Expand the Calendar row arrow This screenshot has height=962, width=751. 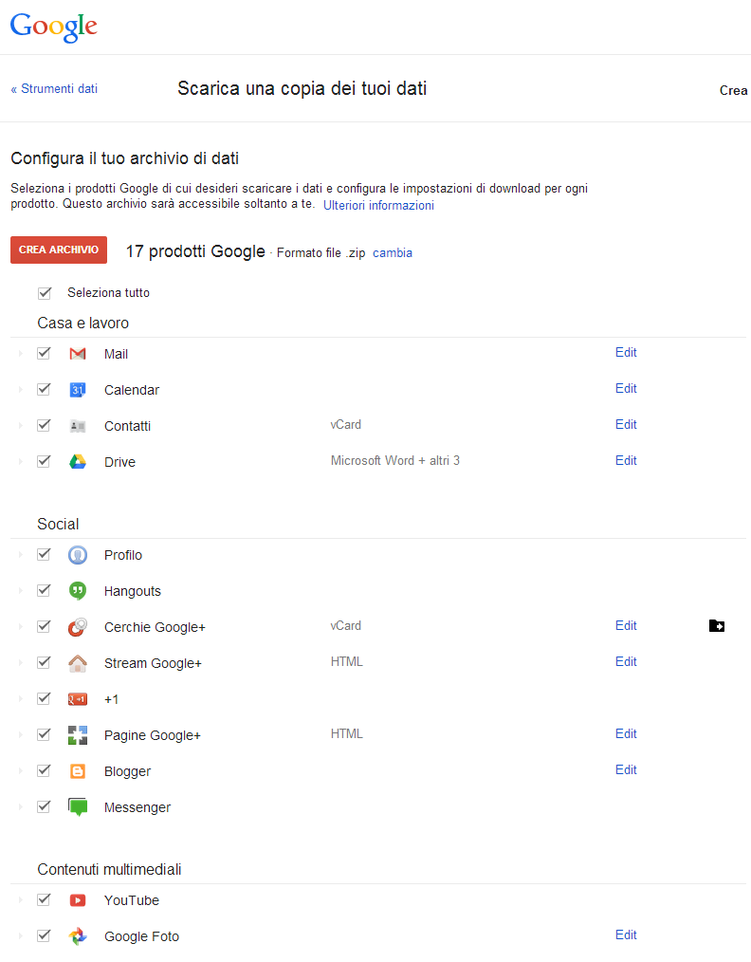[20, 390]
